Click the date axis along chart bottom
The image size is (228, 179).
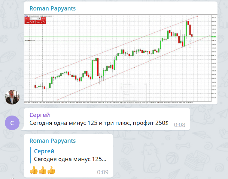click(117, 102)
